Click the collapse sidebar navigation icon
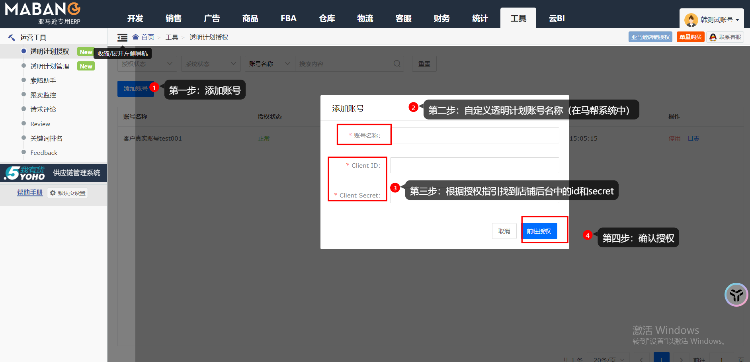This screenshot has height=362, width=750. tap(122, 37)
